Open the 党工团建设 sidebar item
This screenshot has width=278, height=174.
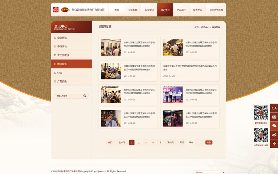(71, 55)
